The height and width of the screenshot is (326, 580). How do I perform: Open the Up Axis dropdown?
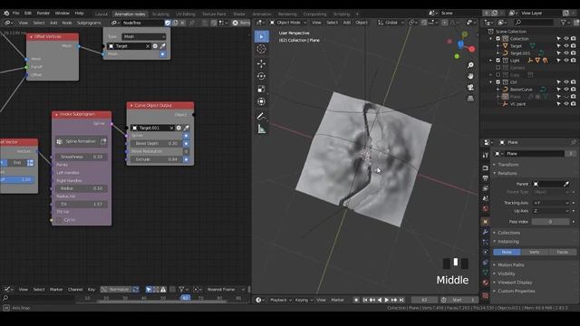[551, 211]
